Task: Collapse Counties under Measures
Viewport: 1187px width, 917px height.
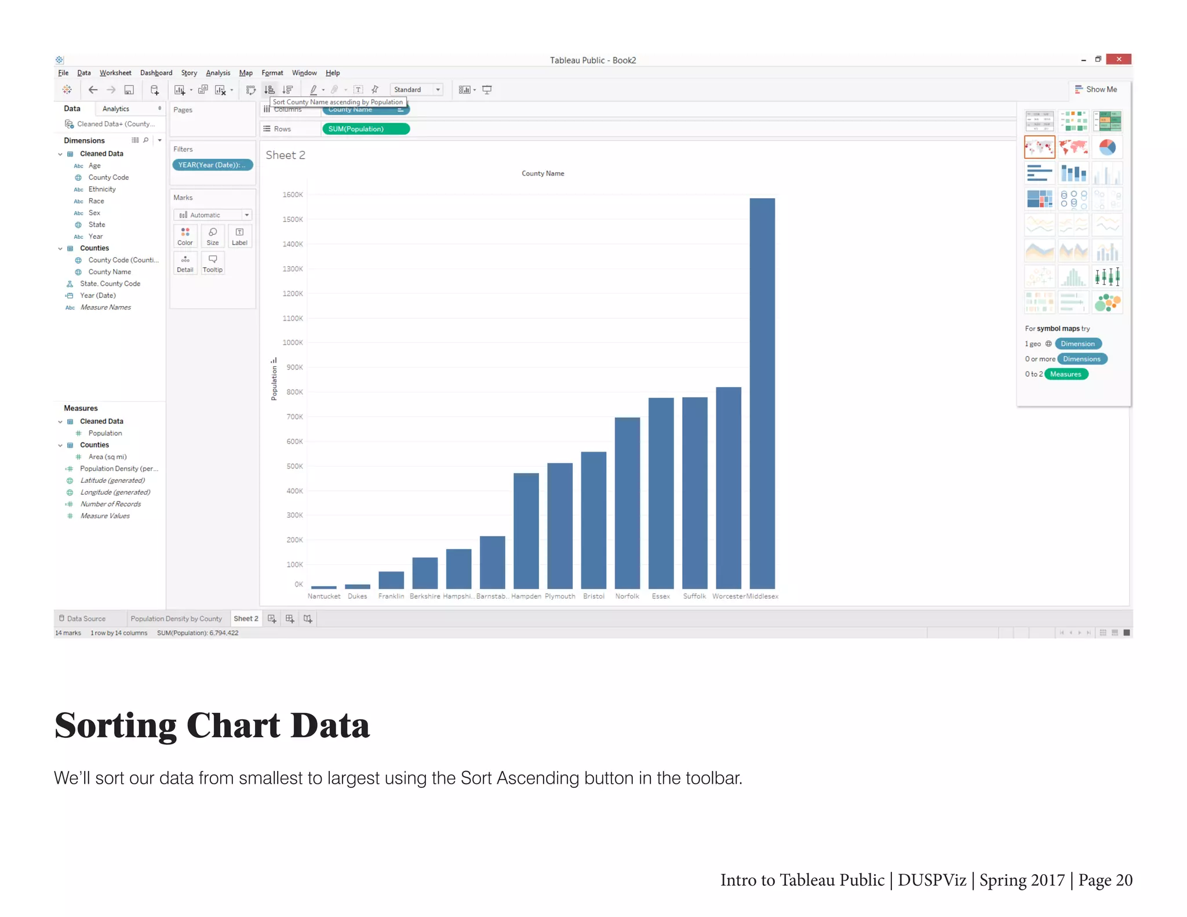Action: (x=60, y=446)
